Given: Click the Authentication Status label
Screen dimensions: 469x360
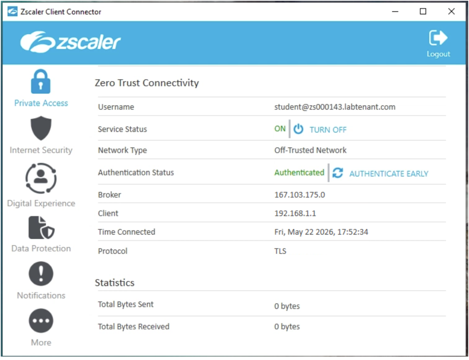Looking at the screenshot, I should coord(136,172).
